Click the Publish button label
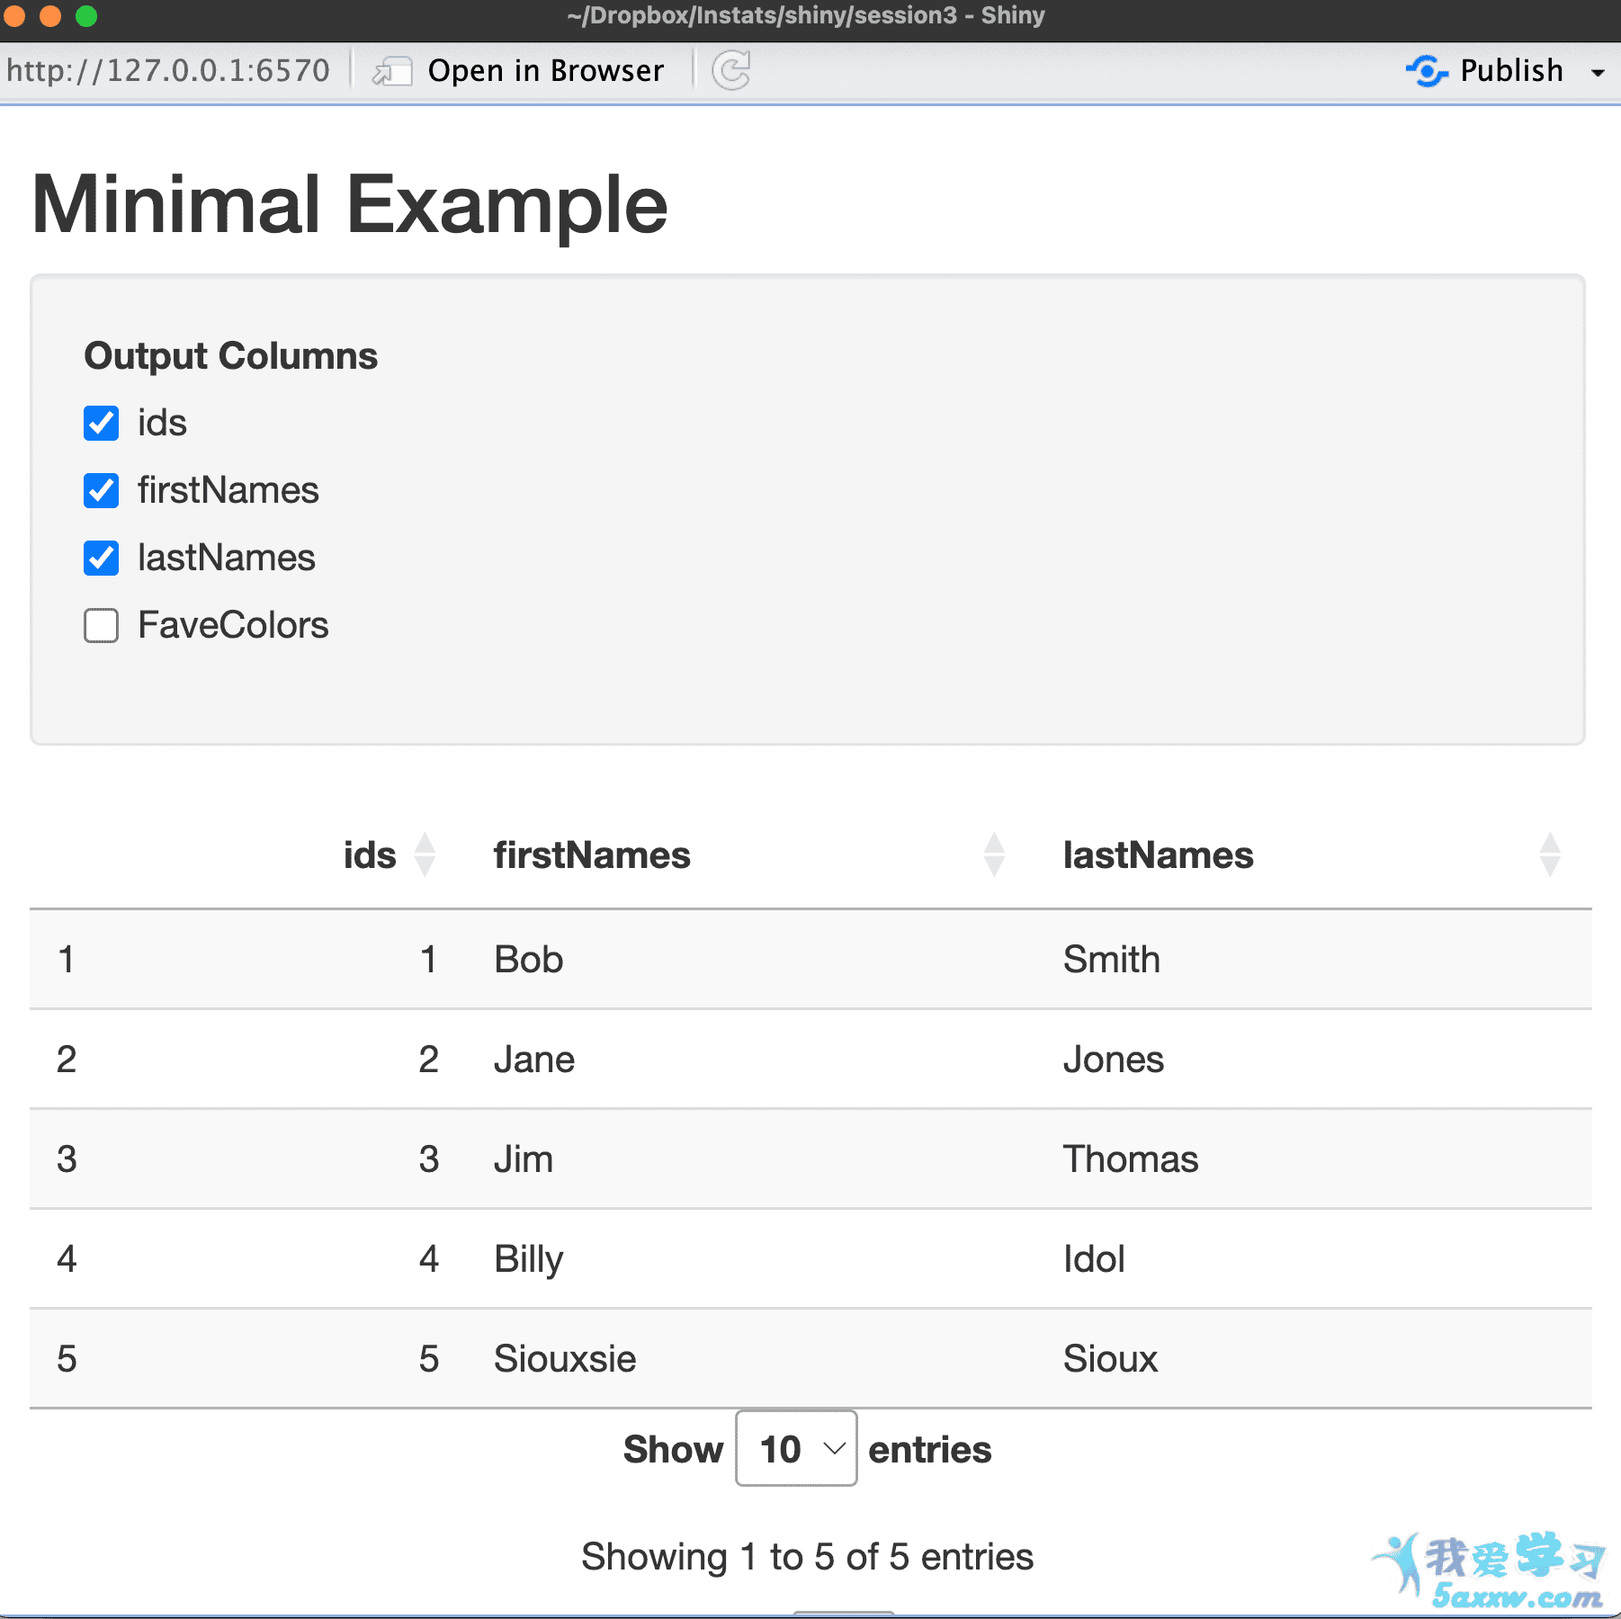 click(x=1511, y=70)
